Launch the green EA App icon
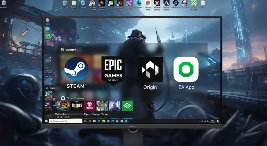267x146 pixels. click(186, 69)
